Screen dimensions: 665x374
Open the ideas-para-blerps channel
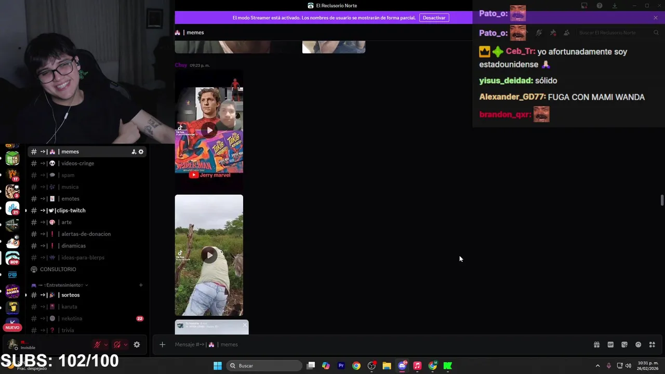88,258
